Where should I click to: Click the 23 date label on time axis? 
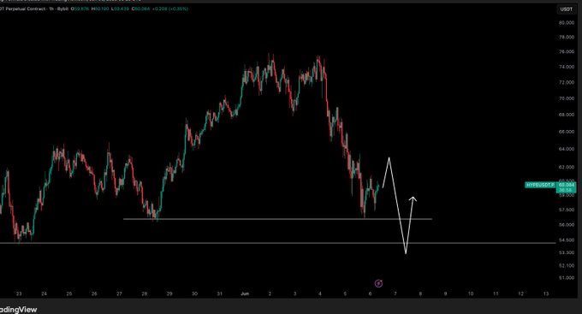click(x=19, y=293)
